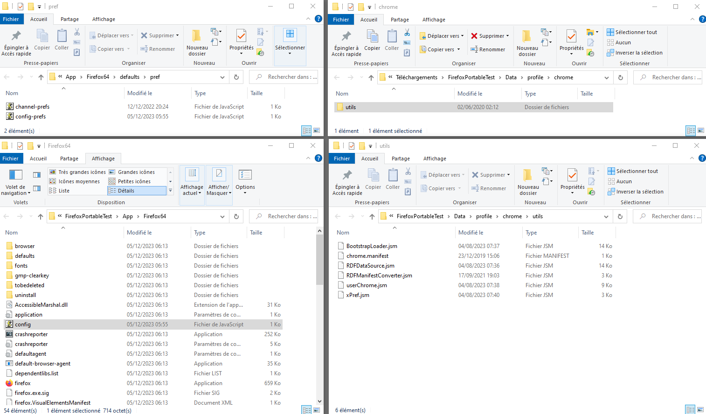The width and height of the screenshot is (706, 414).
Task: Go up one folder in pref window
Action: point(41,77)
